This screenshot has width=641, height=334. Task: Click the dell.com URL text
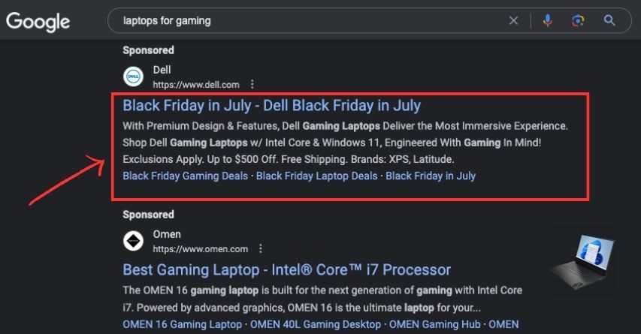[196, 84]
